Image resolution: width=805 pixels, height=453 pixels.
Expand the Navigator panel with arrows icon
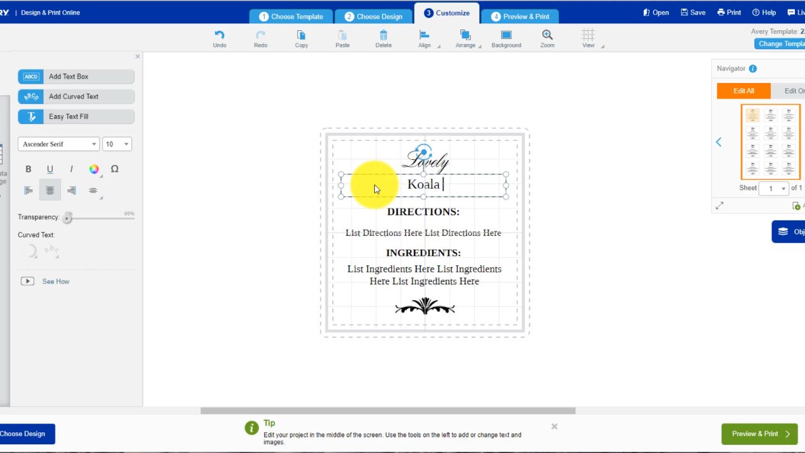pyautogui.click(x=719, y=205)
